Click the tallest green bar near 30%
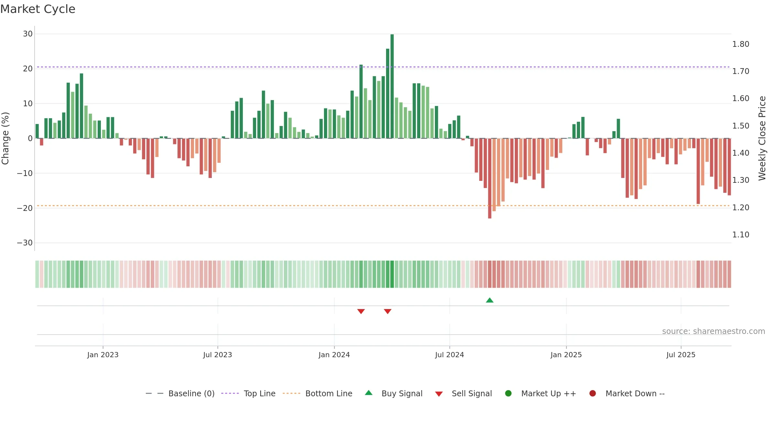The width and height of the screenshot is (776, 436). (392, 86)
